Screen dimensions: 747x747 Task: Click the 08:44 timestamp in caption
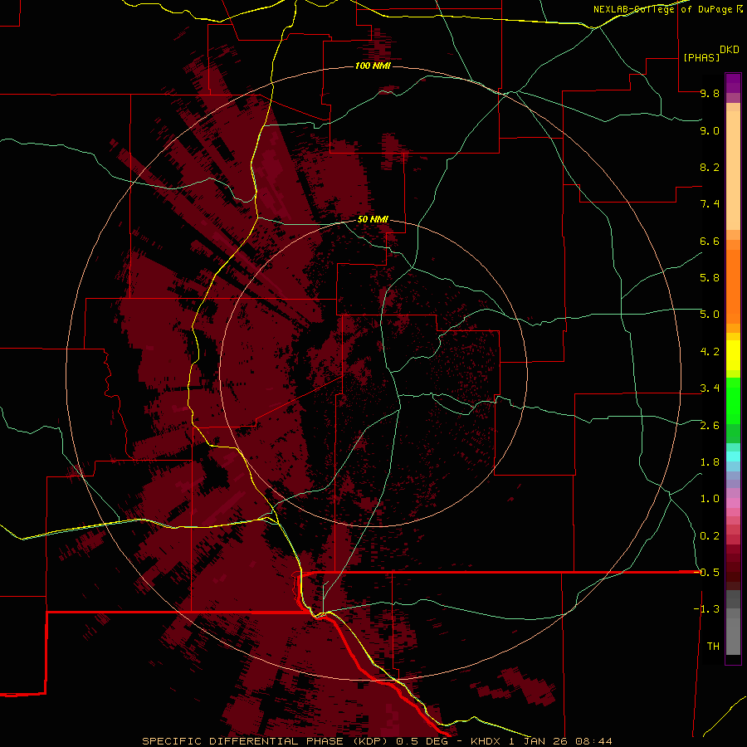click(593, 741)
